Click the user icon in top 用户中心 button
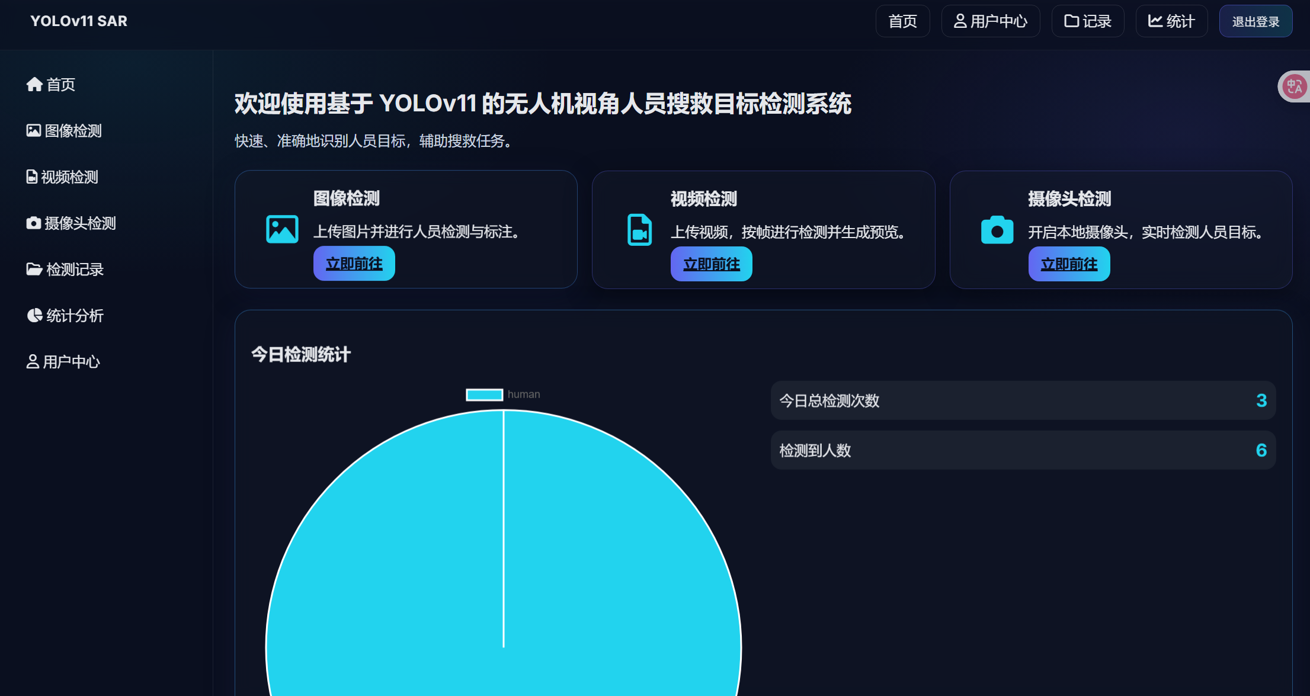 click(960, 21)
